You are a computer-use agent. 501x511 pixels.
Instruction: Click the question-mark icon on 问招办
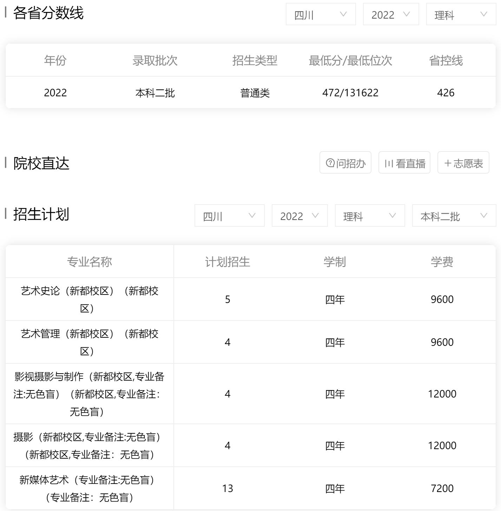click(x=329, y=162)
